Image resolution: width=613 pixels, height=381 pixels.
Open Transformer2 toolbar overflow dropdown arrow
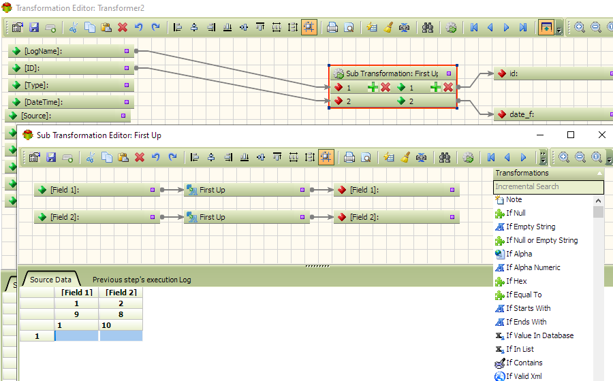click(x=559, y=29)
